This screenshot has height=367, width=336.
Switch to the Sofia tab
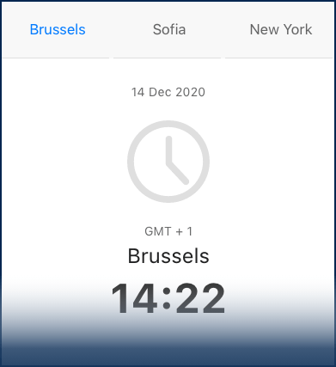point(169,29)
